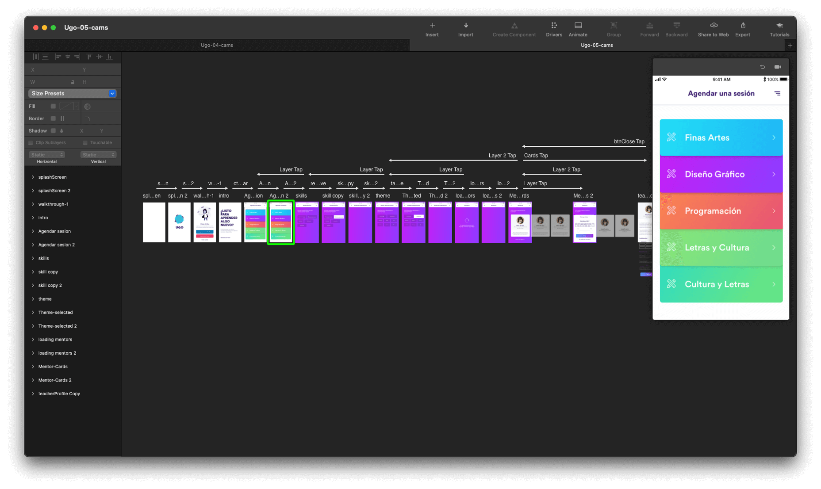Click the preview reset arrow icon
Viewport: 821px width, 489px height.
(x=762, y=67)
